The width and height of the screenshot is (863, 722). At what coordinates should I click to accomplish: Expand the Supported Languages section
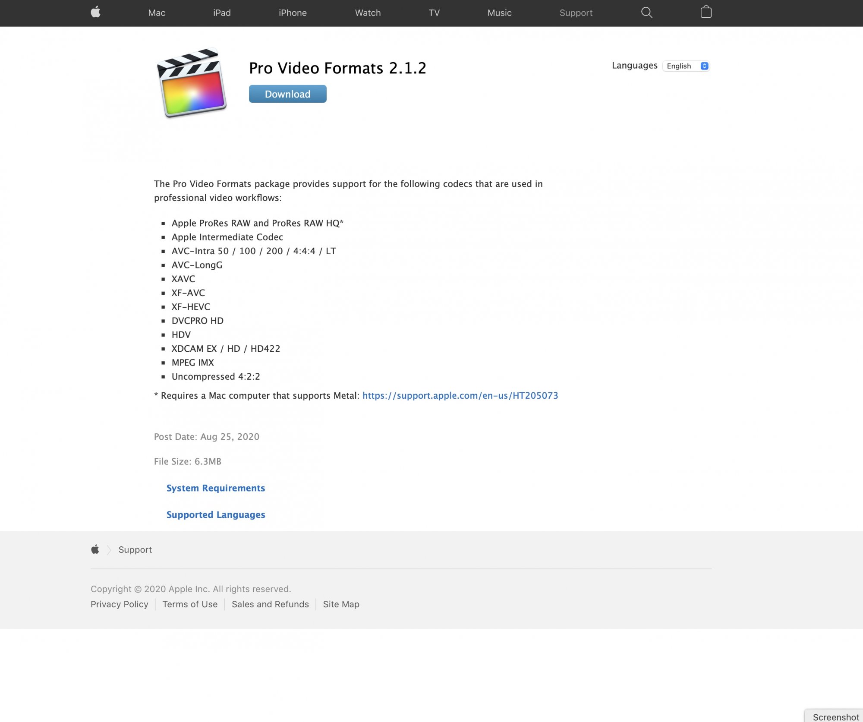tap(216, 515)
